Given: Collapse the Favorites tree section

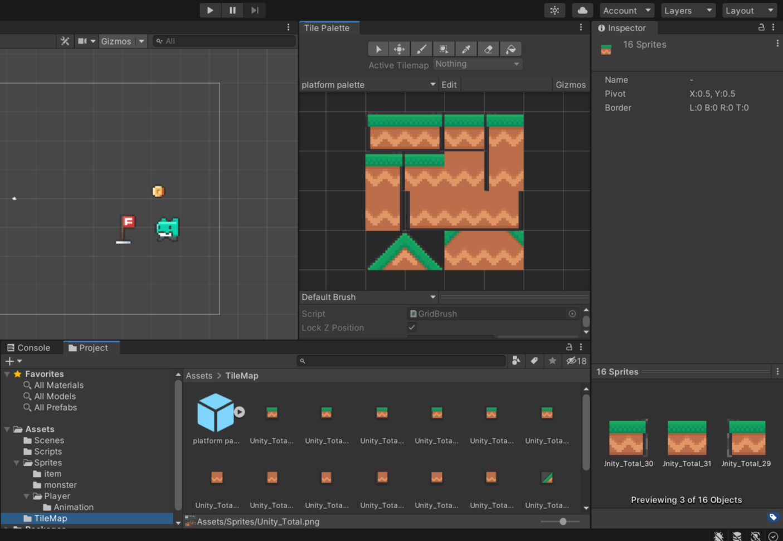Looking at the screenshot, I should (x=7, y=374).
